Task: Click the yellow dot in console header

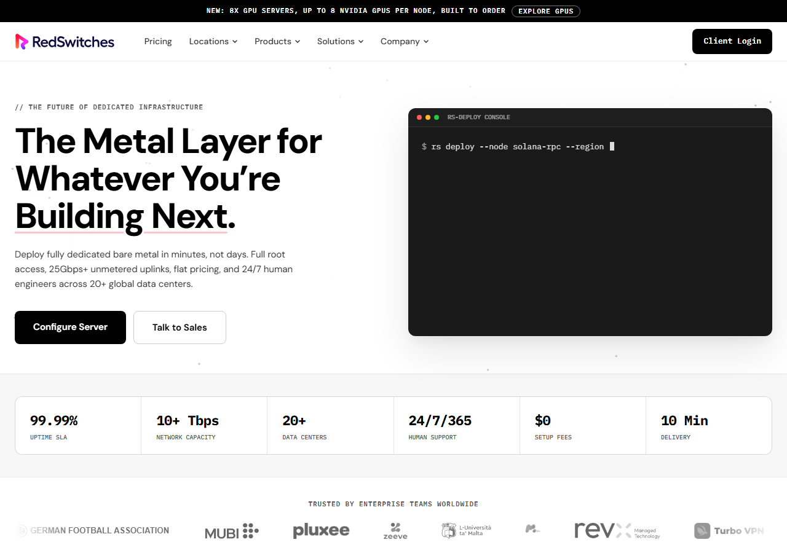Action: tap(428, 117)
